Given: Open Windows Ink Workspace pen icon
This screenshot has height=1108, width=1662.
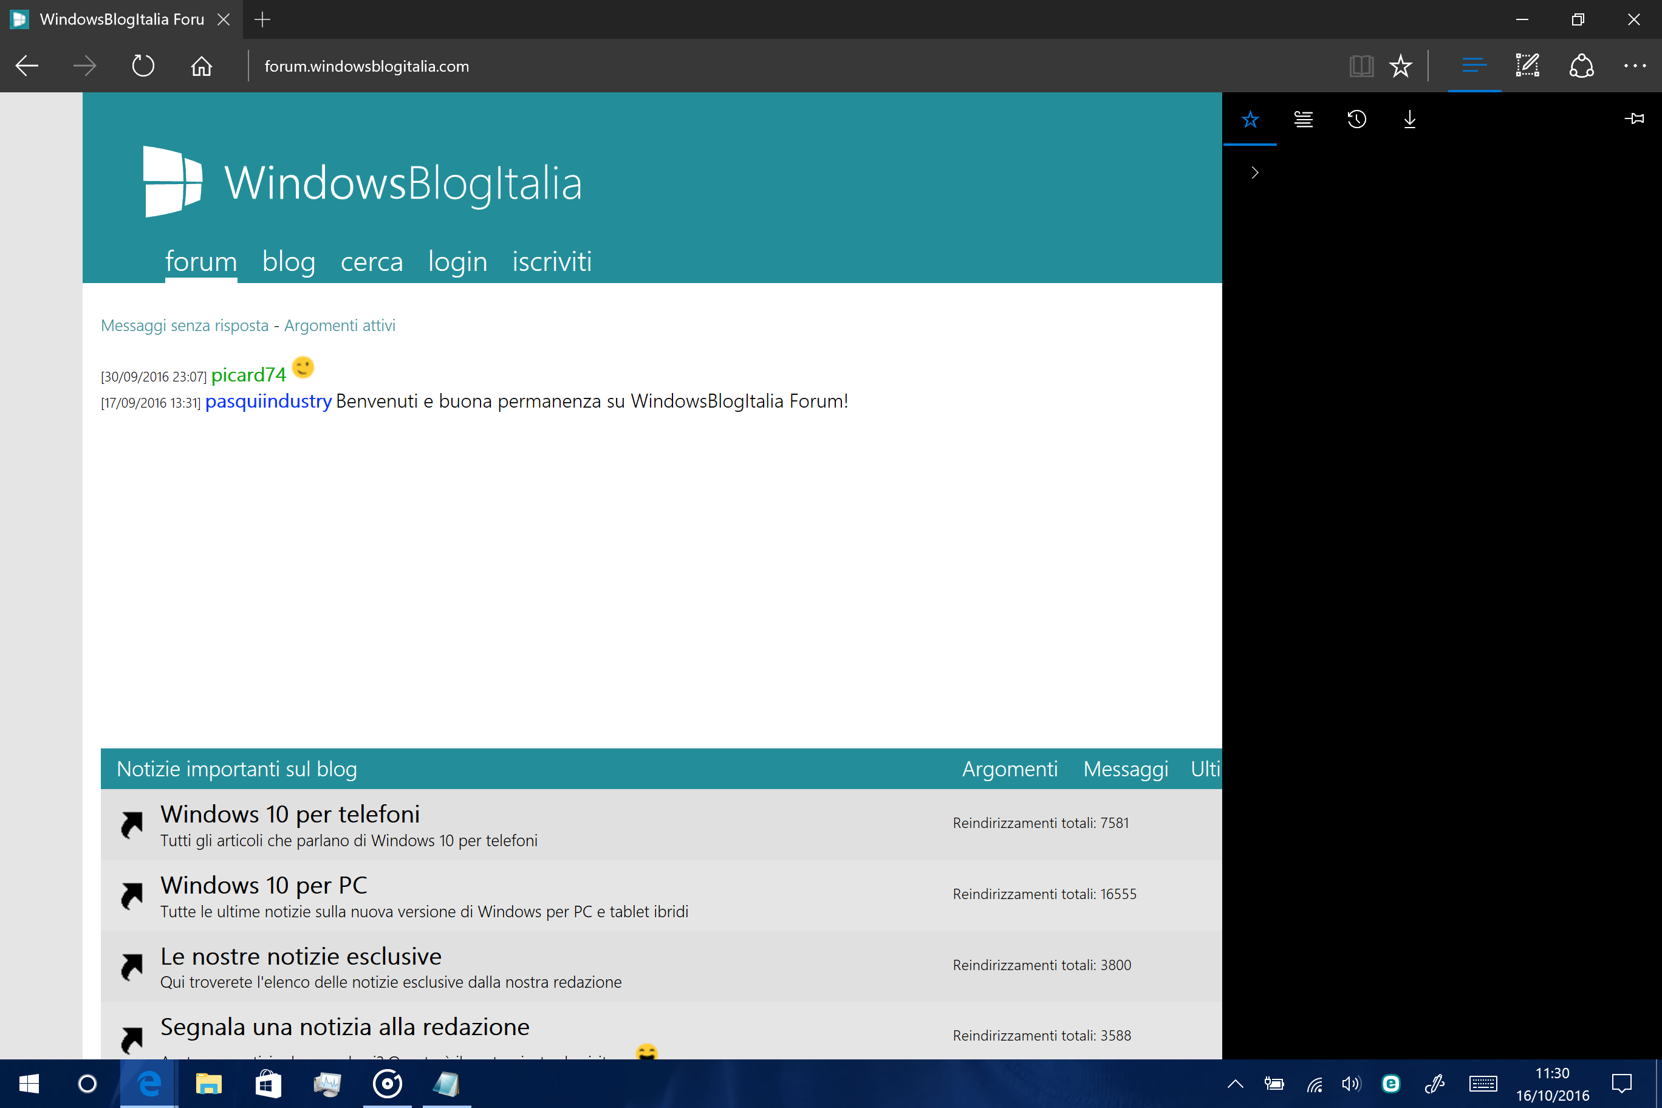Looking at the screenshot, I should pyautogui.click(x=1434, y=1084).
